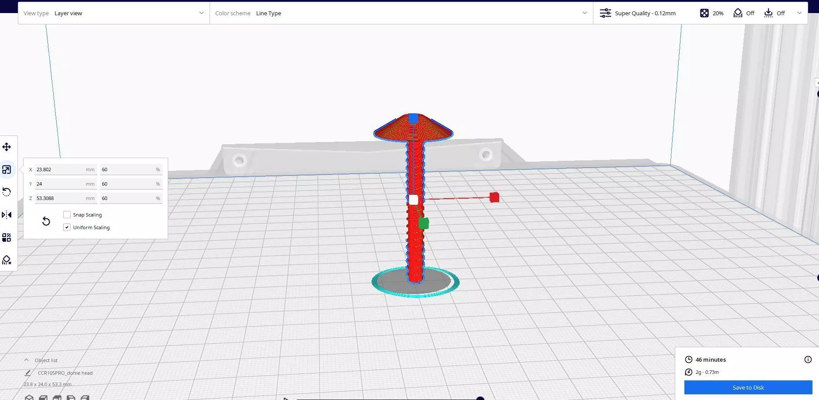Expand the print settings panel chevron
The height and width of the screenshot is (400, 819).
pos(799,13)
